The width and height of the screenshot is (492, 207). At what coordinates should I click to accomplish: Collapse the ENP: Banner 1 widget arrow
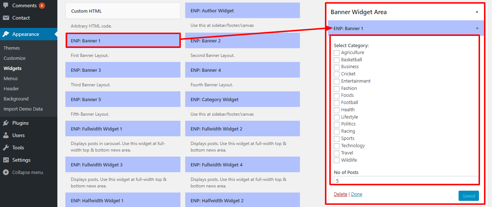pyautogui.click(x=477, y=28)
